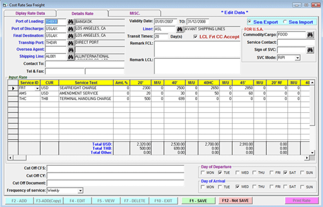Open the SVC Mode dropdown
This screenshot has height=207, width=323.
pyautogui.click(x=297, y=58)
